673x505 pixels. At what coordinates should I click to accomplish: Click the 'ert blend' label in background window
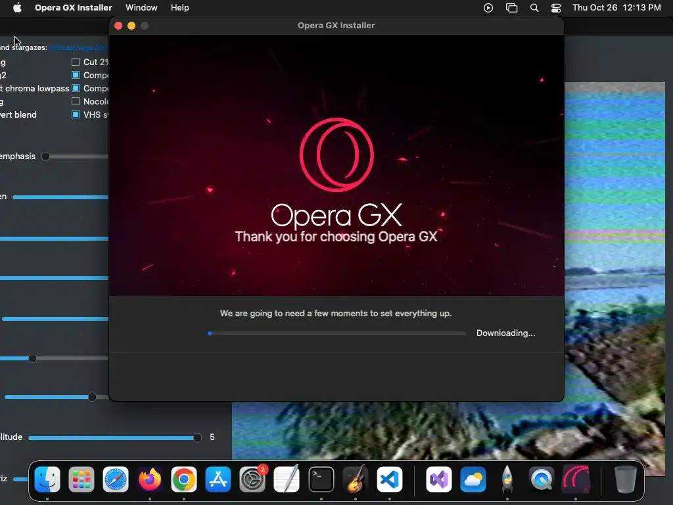click(x=18, y=114)
